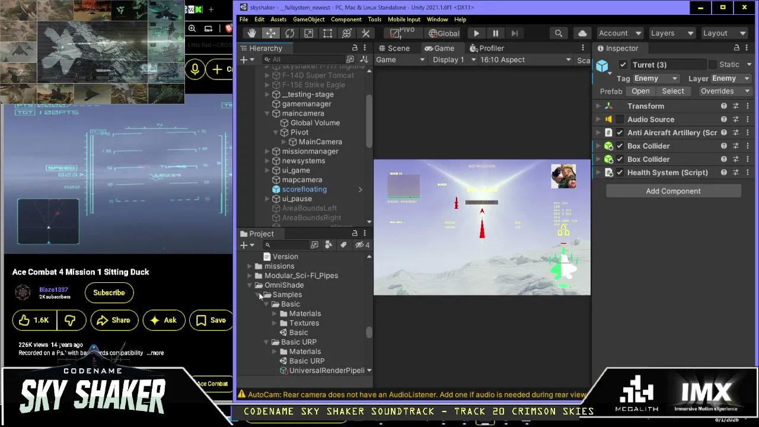Lock the Project panel
Screen dimensions: 759x427
click(x=355, y=234)
